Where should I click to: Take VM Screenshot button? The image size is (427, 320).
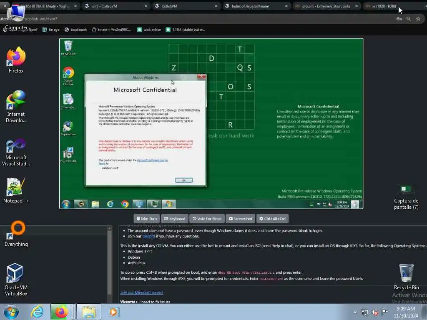point(240,218)
